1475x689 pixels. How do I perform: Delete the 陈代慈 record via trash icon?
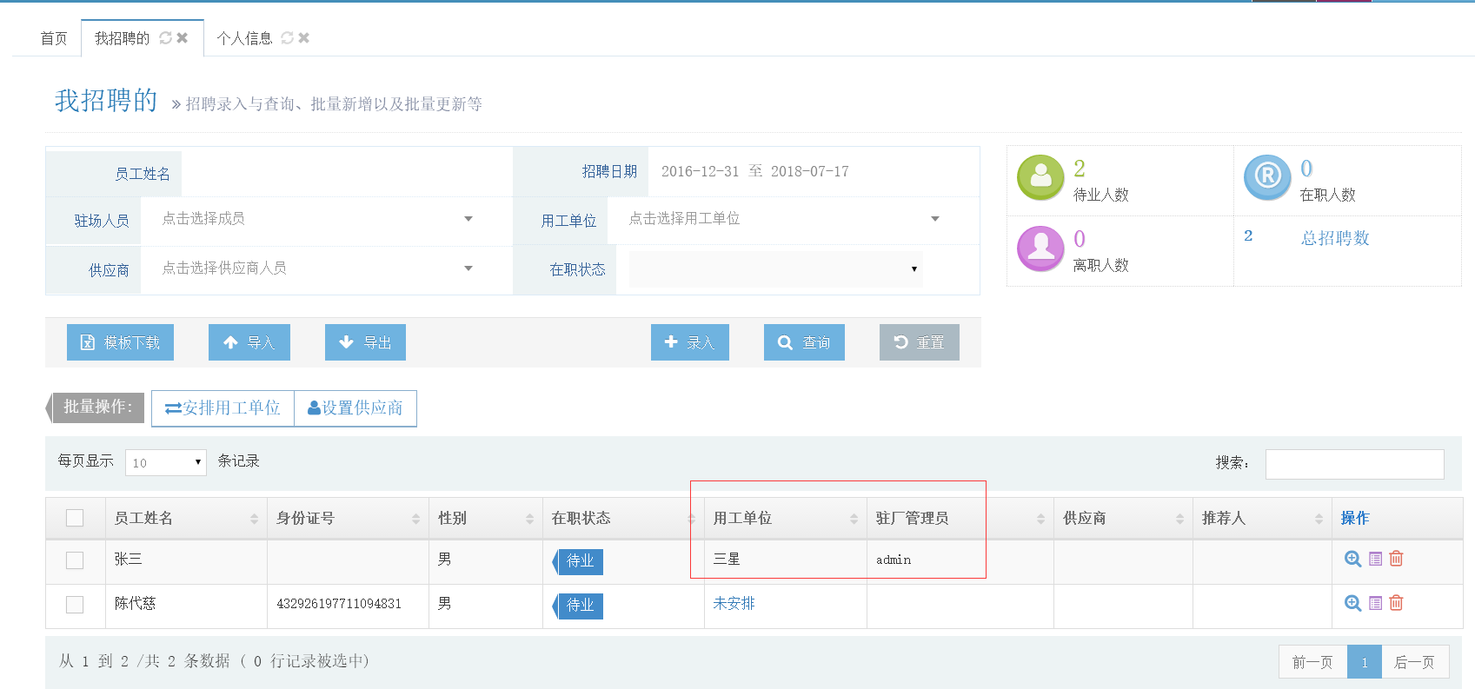(1396, 603)
